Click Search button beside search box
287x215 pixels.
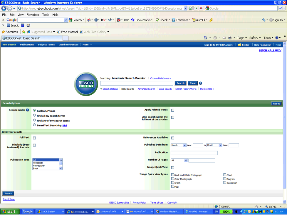pyautogui.click(x=180, y=83)
